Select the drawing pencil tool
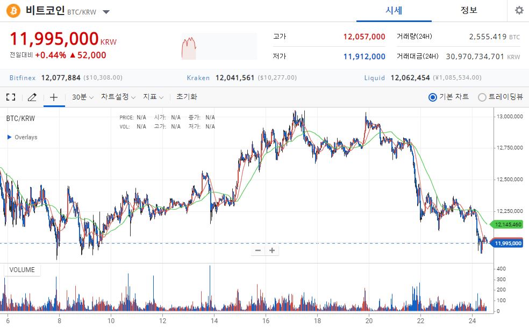529x328 pixels. tap(32, 97)
